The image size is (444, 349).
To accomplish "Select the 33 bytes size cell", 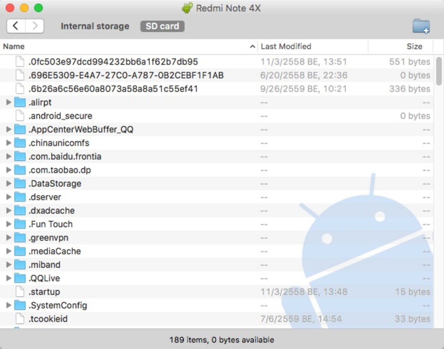I will (413, 319).
